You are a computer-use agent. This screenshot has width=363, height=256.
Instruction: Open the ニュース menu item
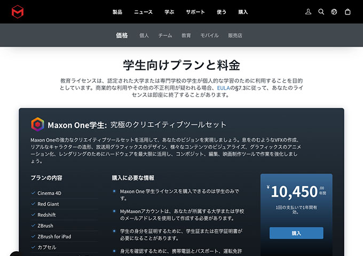coord(143,12)
